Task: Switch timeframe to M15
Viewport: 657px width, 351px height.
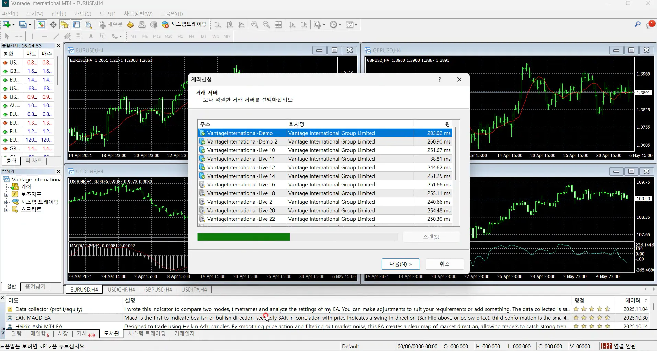Action: [157, 36]
